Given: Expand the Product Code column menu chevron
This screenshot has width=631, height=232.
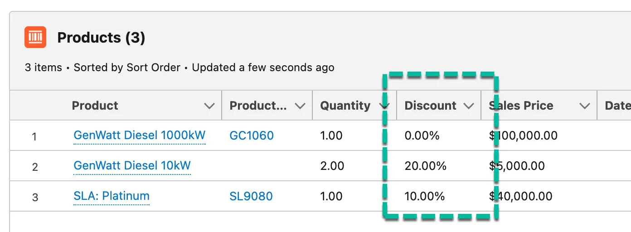Looking at the screenshot, I should point(300,106).
